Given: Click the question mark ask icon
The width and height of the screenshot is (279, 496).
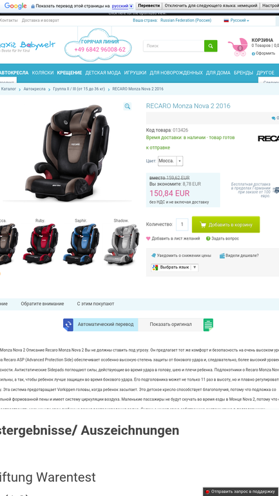Looking at the screenshot, I should pos(208,238).
